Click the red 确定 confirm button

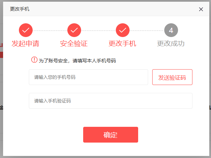point(111,135)
